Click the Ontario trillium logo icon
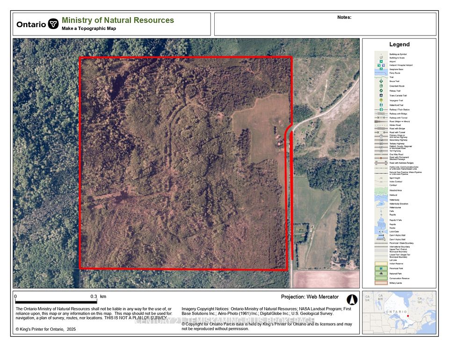Viewport: 449px width, 347px height. [53, 24]
